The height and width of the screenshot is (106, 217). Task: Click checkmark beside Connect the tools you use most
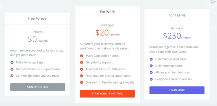point(12,76)
